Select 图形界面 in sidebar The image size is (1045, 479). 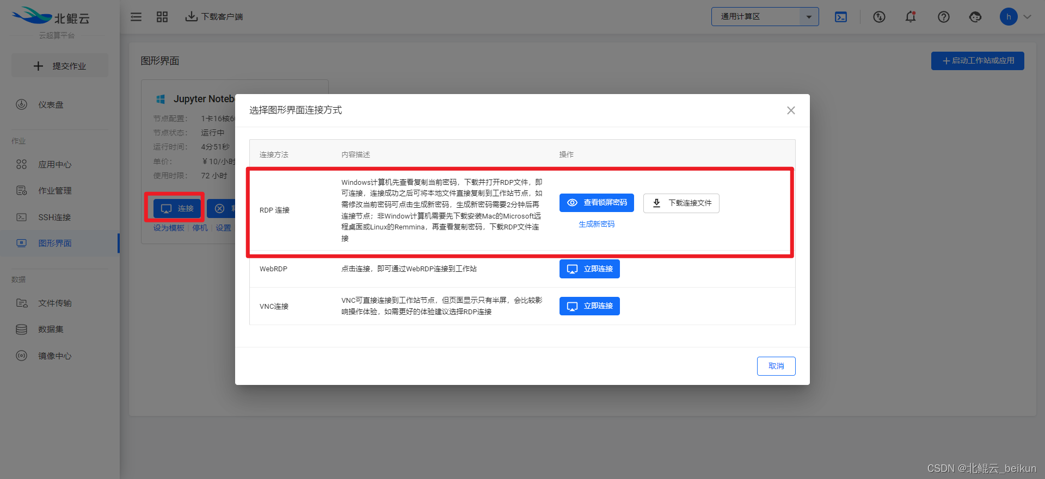coord(60,243)
